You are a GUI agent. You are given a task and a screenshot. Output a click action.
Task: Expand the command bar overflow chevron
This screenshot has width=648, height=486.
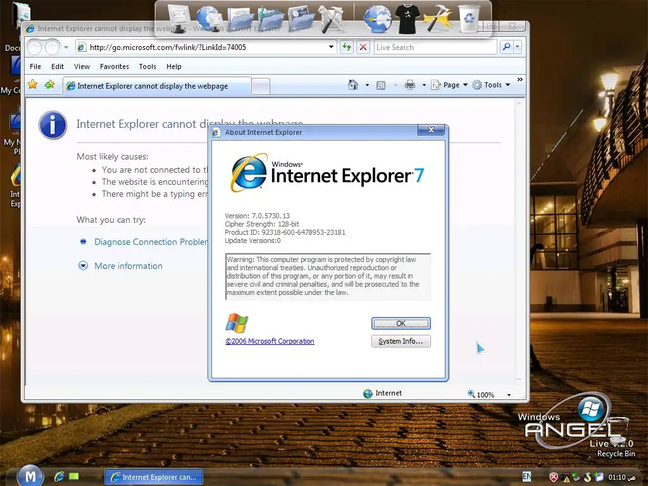(520, 79)
